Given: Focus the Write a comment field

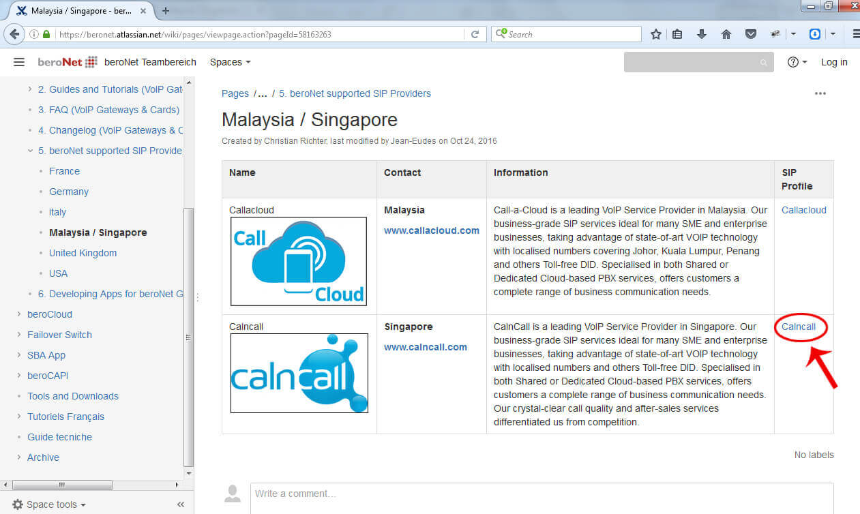Looking at the screenshot, I should pos(542,498).
